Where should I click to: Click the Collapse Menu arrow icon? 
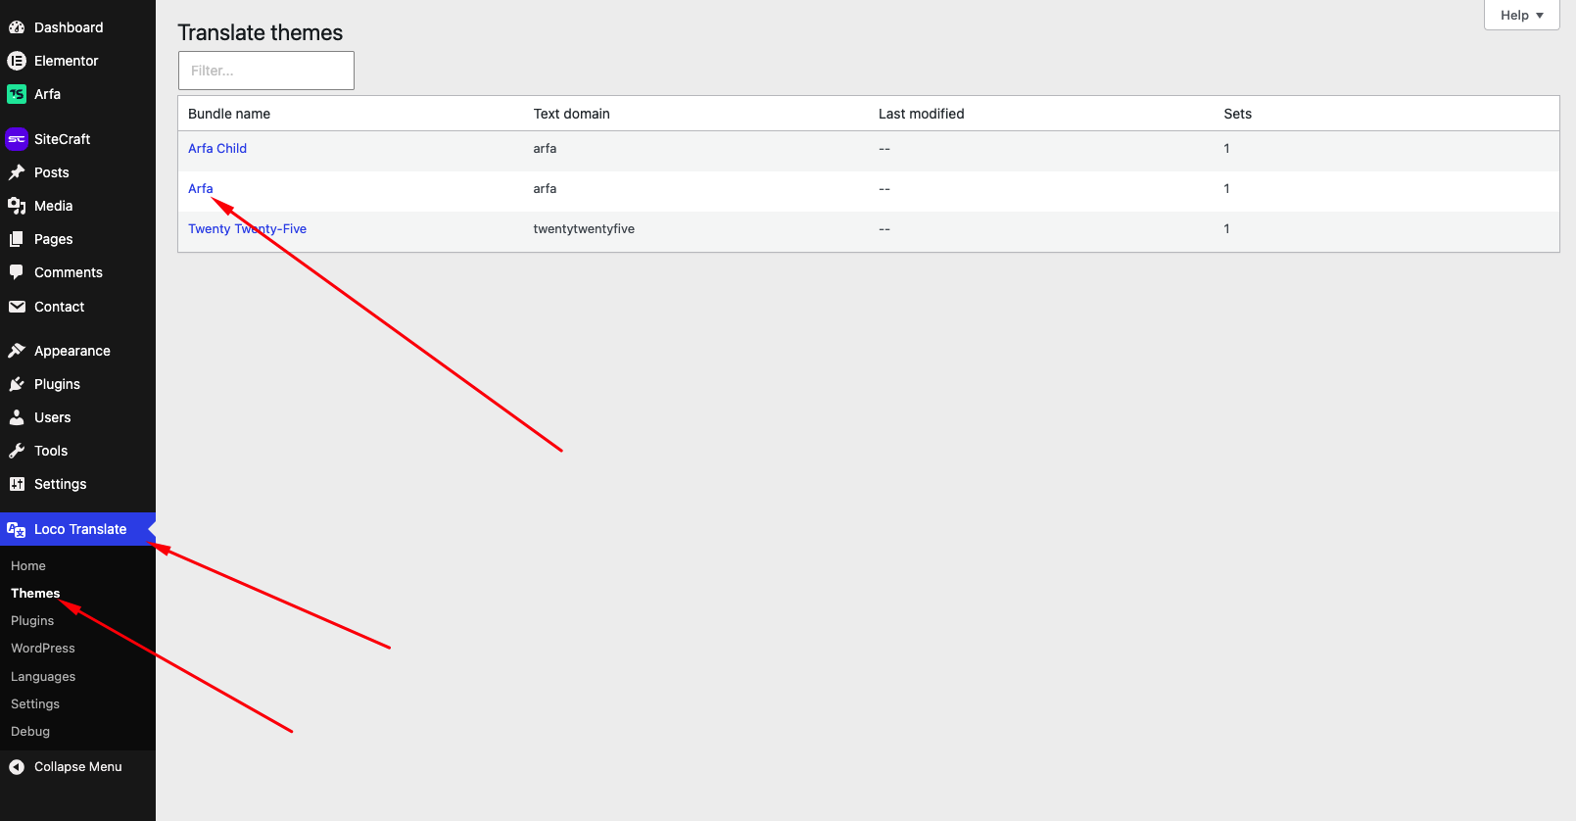pos(17,767)
